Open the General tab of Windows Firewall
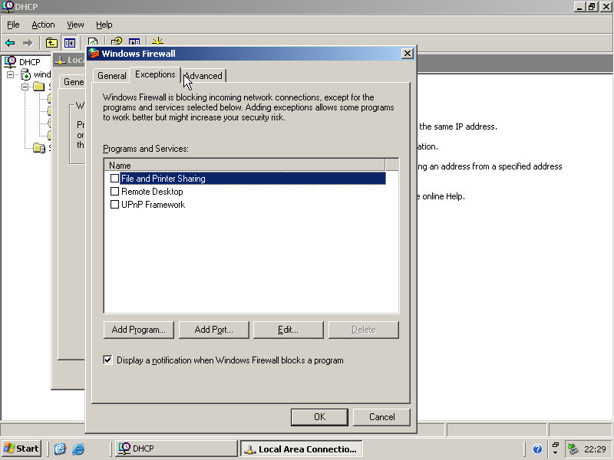The image size is (614, 460). 111,76
